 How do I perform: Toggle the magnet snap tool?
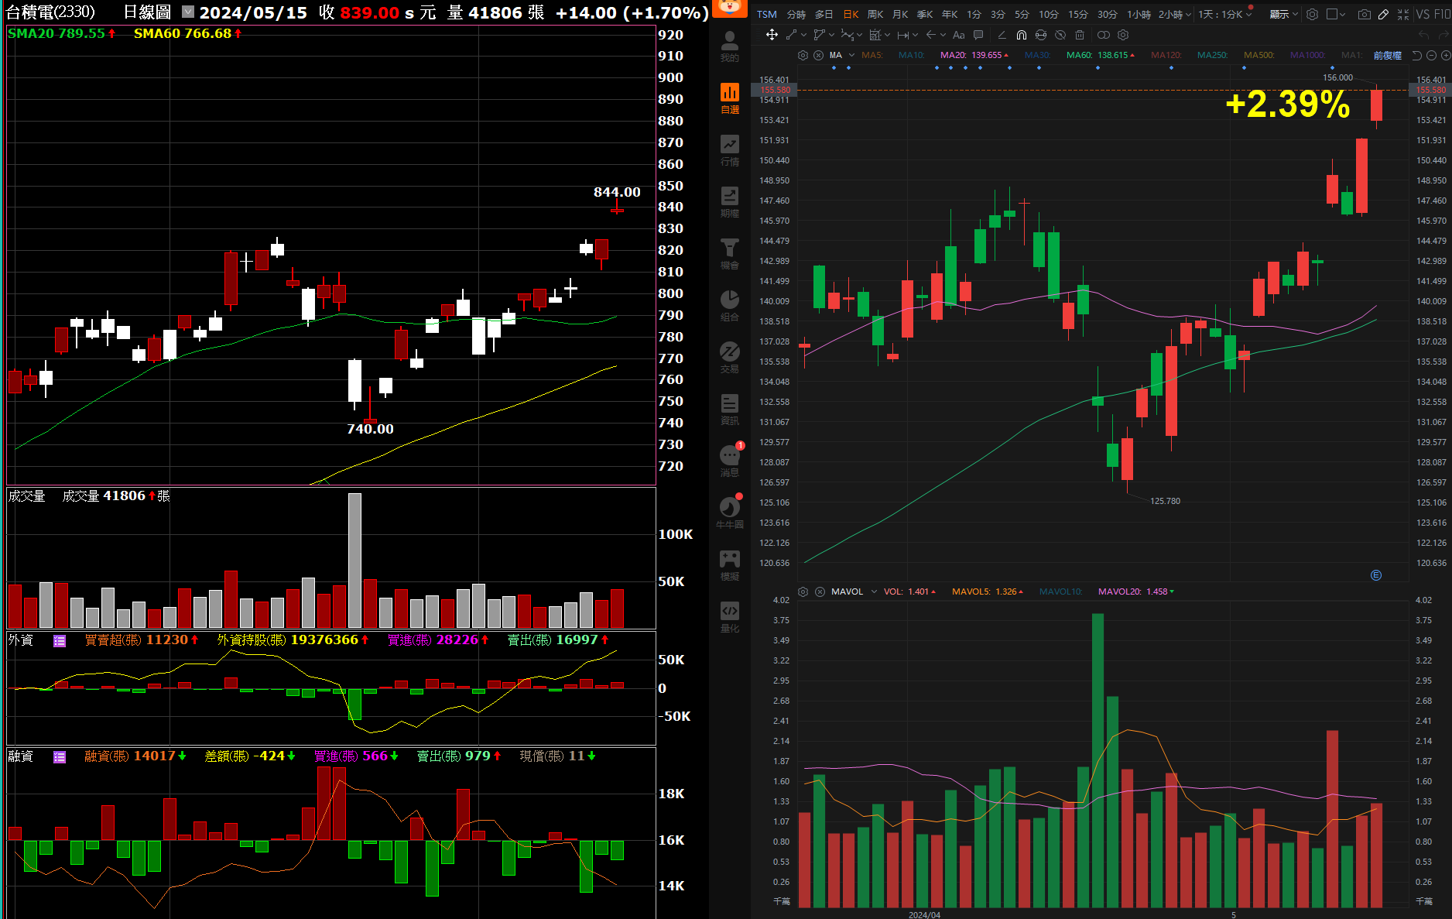point(1022,35)
